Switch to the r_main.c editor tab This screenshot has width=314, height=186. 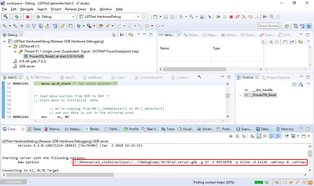point(180,77)
